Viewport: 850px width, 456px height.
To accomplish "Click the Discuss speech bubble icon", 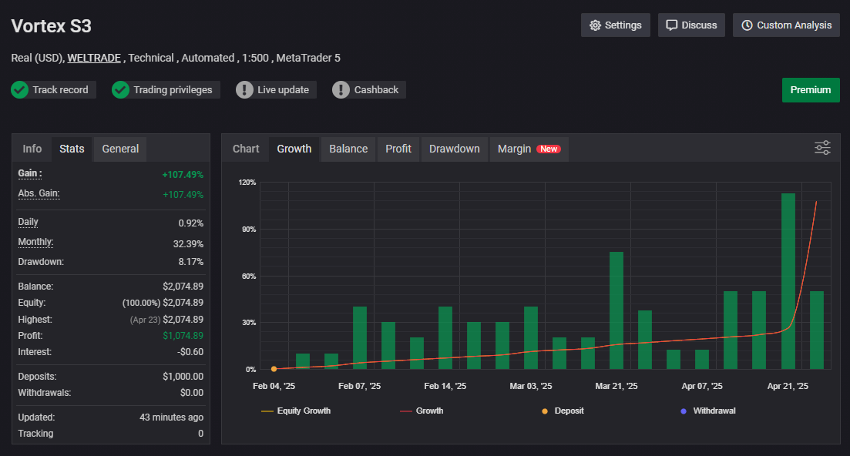I will tap(672, 25).
